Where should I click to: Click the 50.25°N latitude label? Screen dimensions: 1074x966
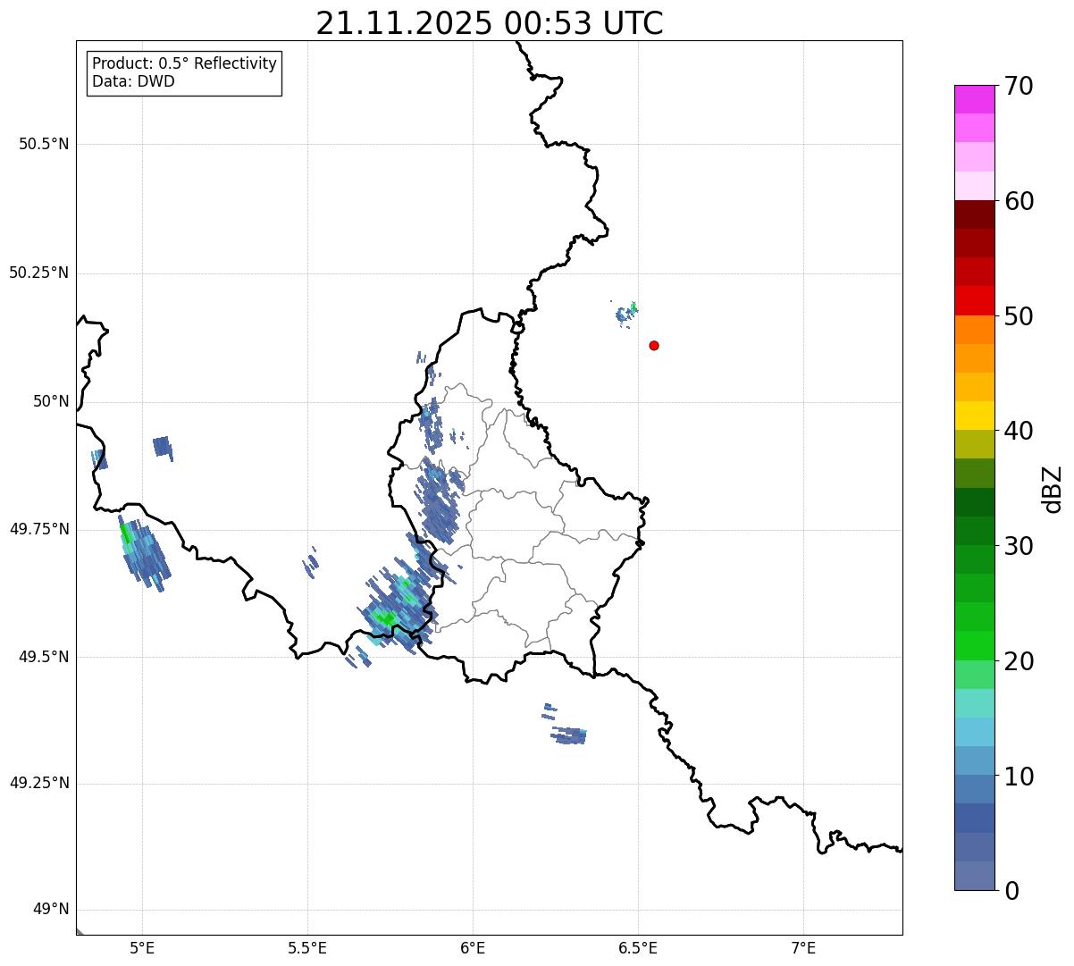click(x=39, y=273)
